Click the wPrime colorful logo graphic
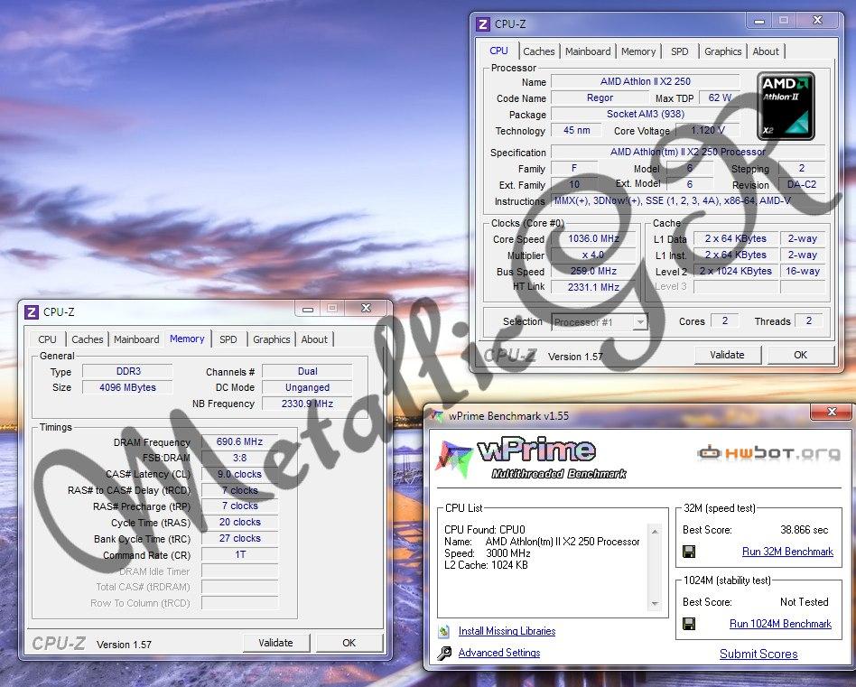This screenshot has height=687, width=856. click(453, 459)
